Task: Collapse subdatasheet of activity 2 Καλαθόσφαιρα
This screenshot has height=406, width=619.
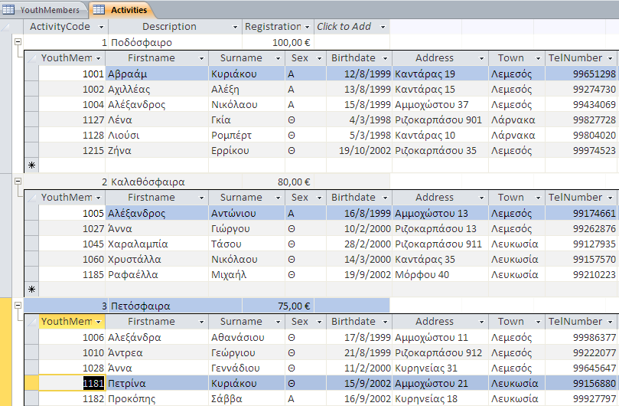Action: (x=18, y=181)
